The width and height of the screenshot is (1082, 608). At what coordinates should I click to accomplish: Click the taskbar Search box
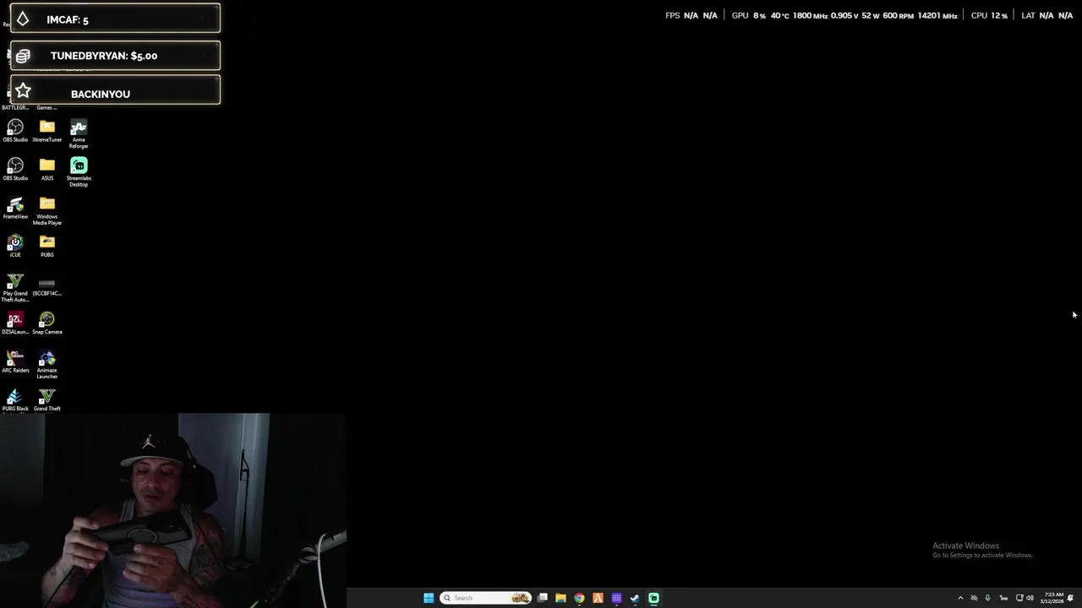tap(486, 598)
